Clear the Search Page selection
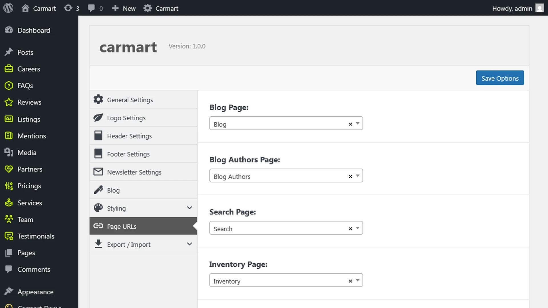Image resolution: width=548 pixels, height=308 pixels. tap(350, 229)
